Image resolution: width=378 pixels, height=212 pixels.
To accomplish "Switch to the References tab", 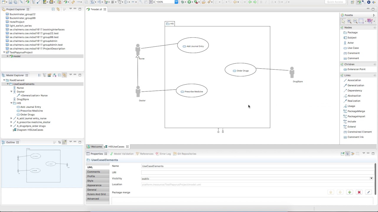I will 145,154.
